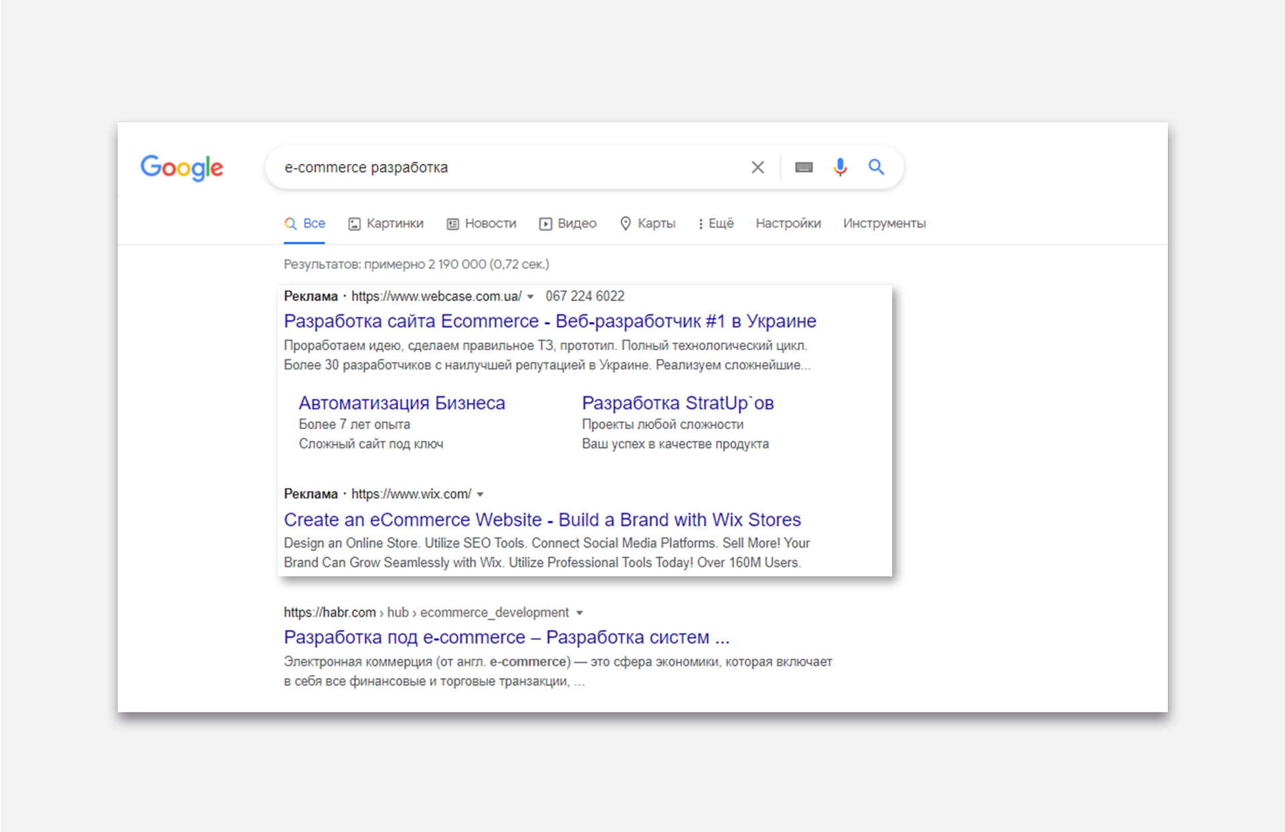The width and height of the screenshot is (1285, 832).
Task: Open the Картинки images tab
Action: pos(386,224)
